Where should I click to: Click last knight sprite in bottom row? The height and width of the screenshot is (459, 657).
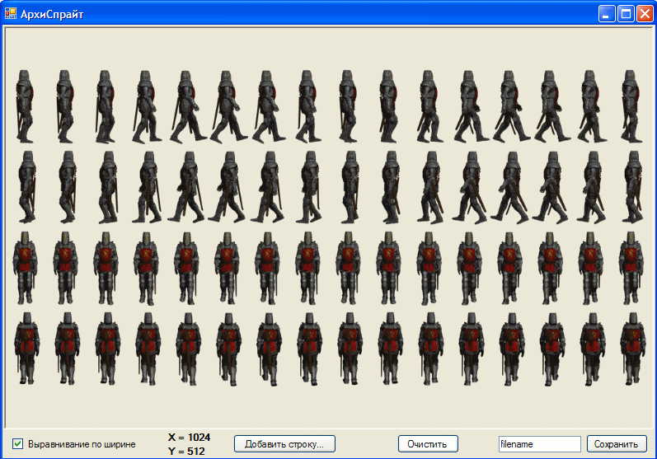633,349
